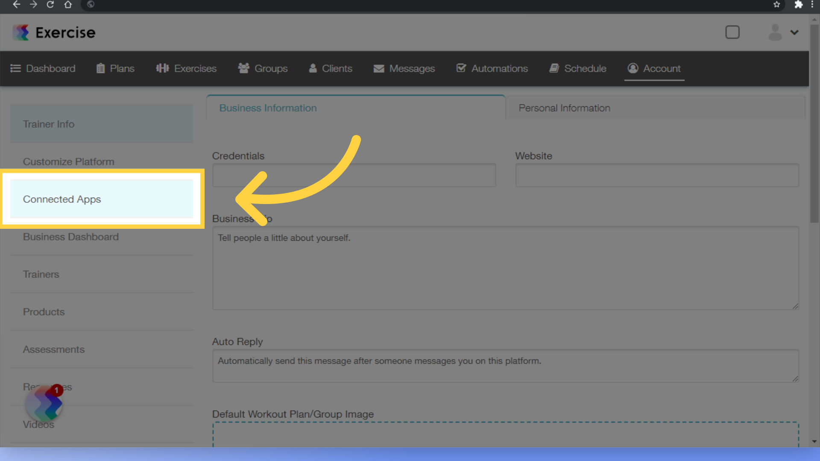
Task: Click the Plans navigation icon
Action: [101, 67]
